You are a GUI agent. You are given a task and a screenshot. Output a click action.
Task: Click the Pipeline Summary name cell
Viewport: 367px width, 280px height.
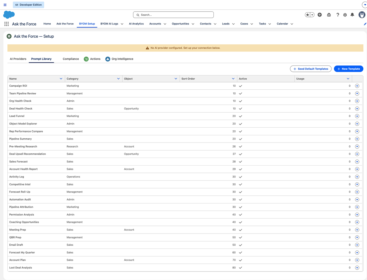[20, 139]
